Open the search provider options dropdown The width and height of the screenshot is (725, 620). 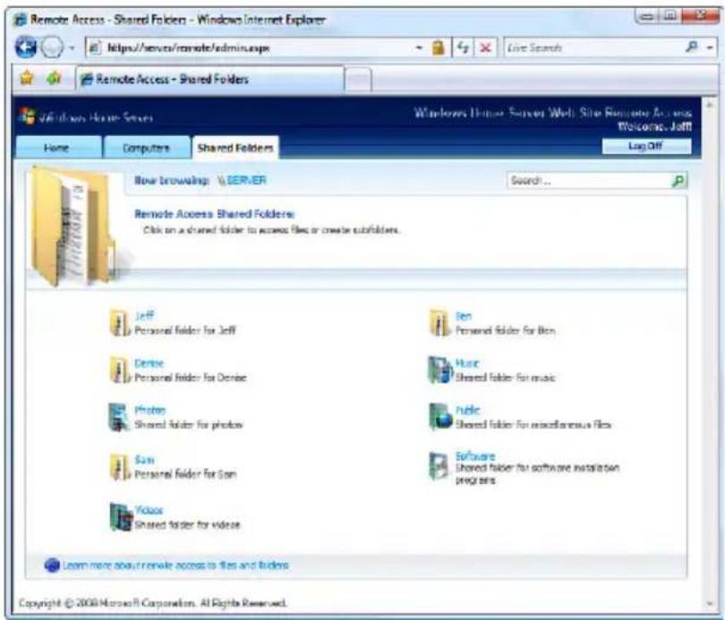point(710,47)
